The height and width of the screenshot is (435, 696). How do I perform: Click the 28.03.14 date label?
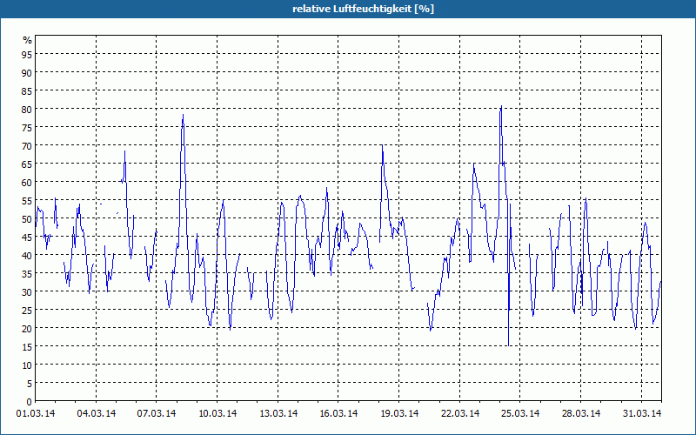point(581,413)
